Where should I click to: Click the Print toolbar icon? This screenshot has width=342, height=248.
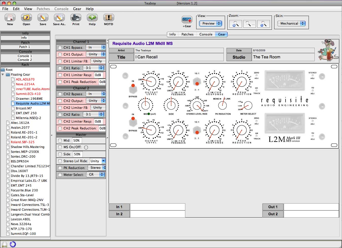(x=76, y=18)
